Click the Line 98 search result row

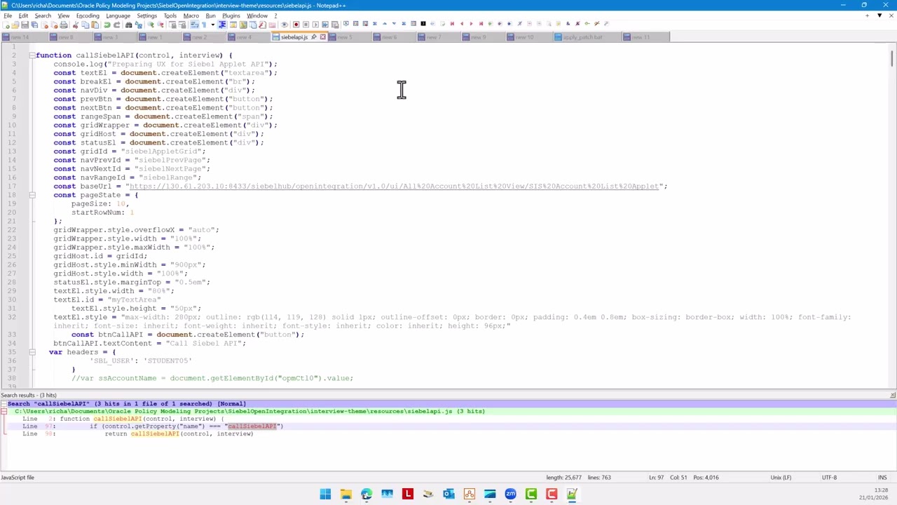(x=448, y=433)
